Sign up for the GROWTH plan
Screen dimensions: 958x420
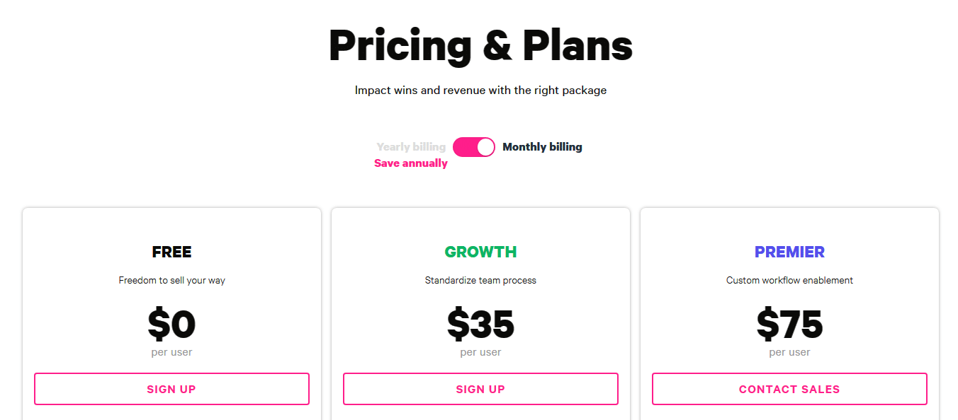point(480,389)
